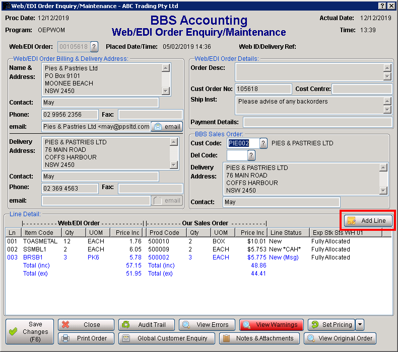Select line 003 BRSB1 in the grid
Viewport: 398px width, 352px height.
[x=33, y=257]
